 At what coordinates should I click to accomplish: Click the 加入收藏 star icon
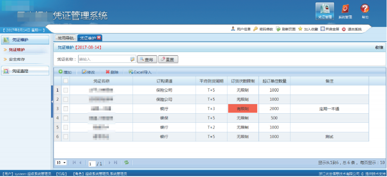[x=300, y=29]
